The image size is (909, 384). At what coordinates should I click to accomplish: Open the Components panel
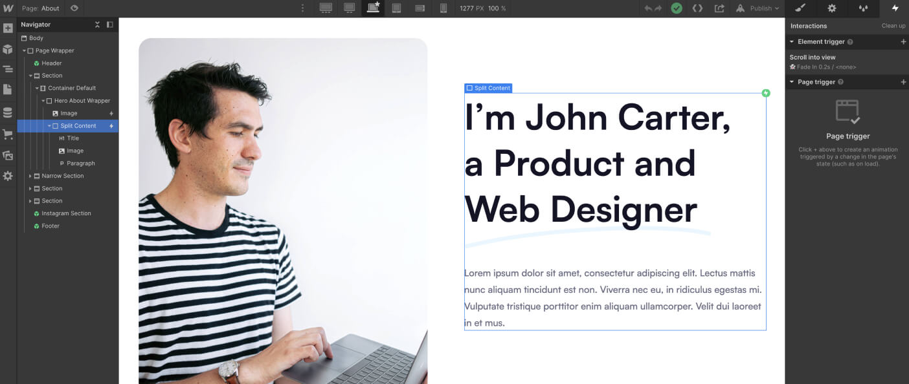(9, 48)
